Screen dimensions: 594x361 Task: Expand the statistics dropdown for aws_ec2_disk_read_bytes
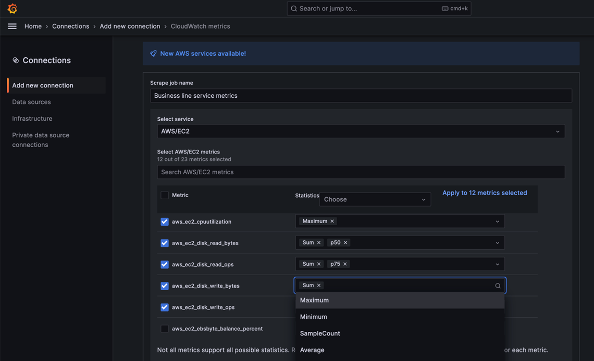[x=497, y=242]
